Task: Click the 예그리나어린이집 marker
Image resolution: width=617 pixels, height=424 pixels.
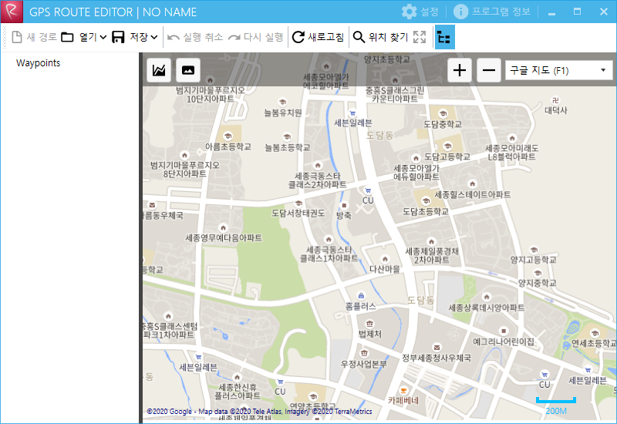Action: (x=504, y=331)
